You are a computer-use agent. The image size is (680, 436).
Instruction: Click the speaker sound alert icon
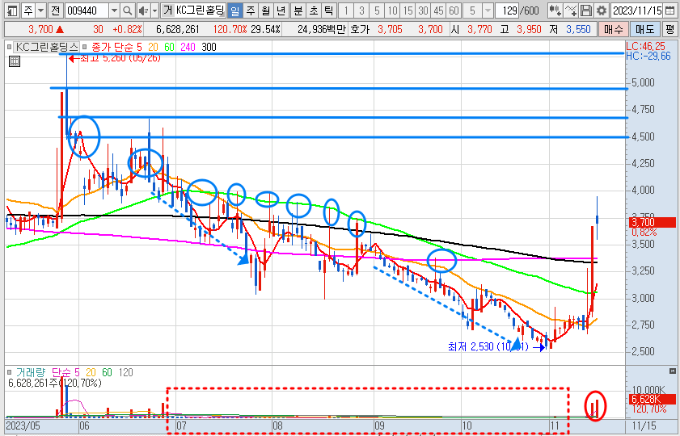(x=142, y=10)
